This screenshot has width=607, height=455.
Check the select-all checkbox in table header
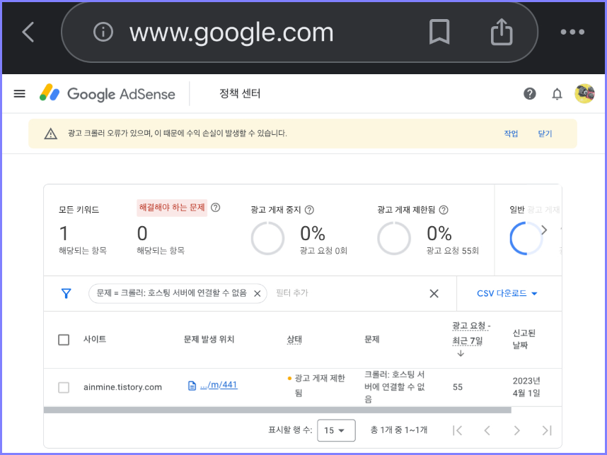tap(64, 340)
